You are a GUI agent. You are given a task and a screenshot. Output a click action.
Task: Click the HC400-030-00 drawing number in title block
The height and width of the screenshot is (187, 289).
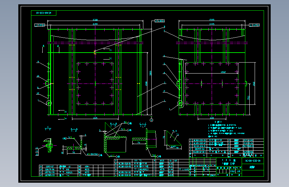point(253,161)
